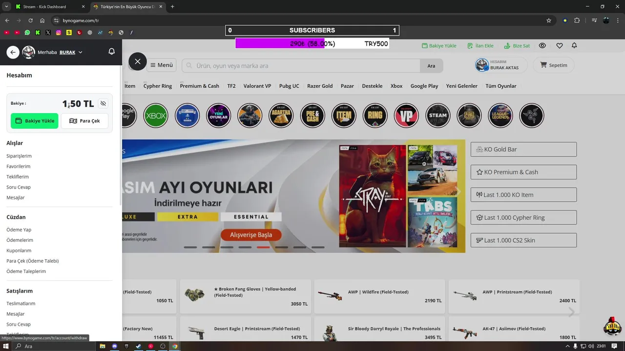The width and height of the screenshot is (625, 351).
Task: Open Tüm Oyunlar category tab
Action: [x=501, y=86]
